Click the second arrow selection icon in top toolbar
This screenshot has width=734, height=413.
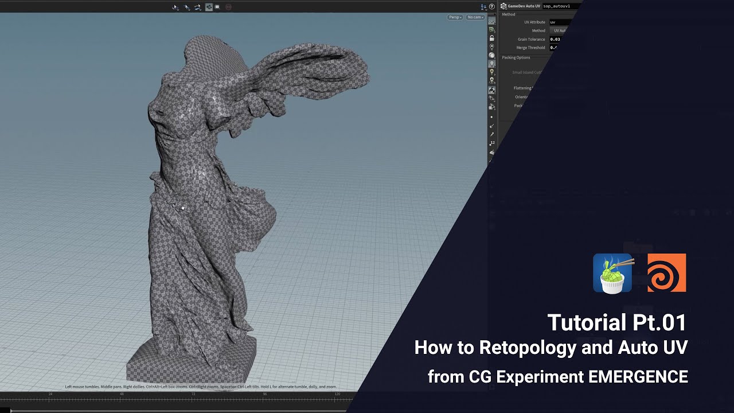[x=187, y=7]
